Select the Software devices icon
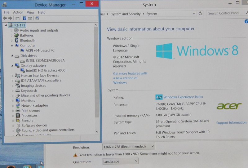 pos(18,126)
